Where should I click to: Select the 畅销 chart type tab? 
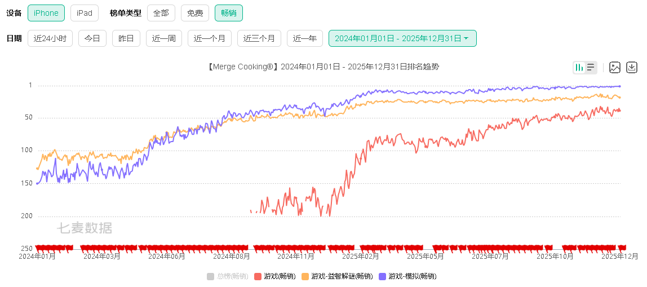click(229, 13)
